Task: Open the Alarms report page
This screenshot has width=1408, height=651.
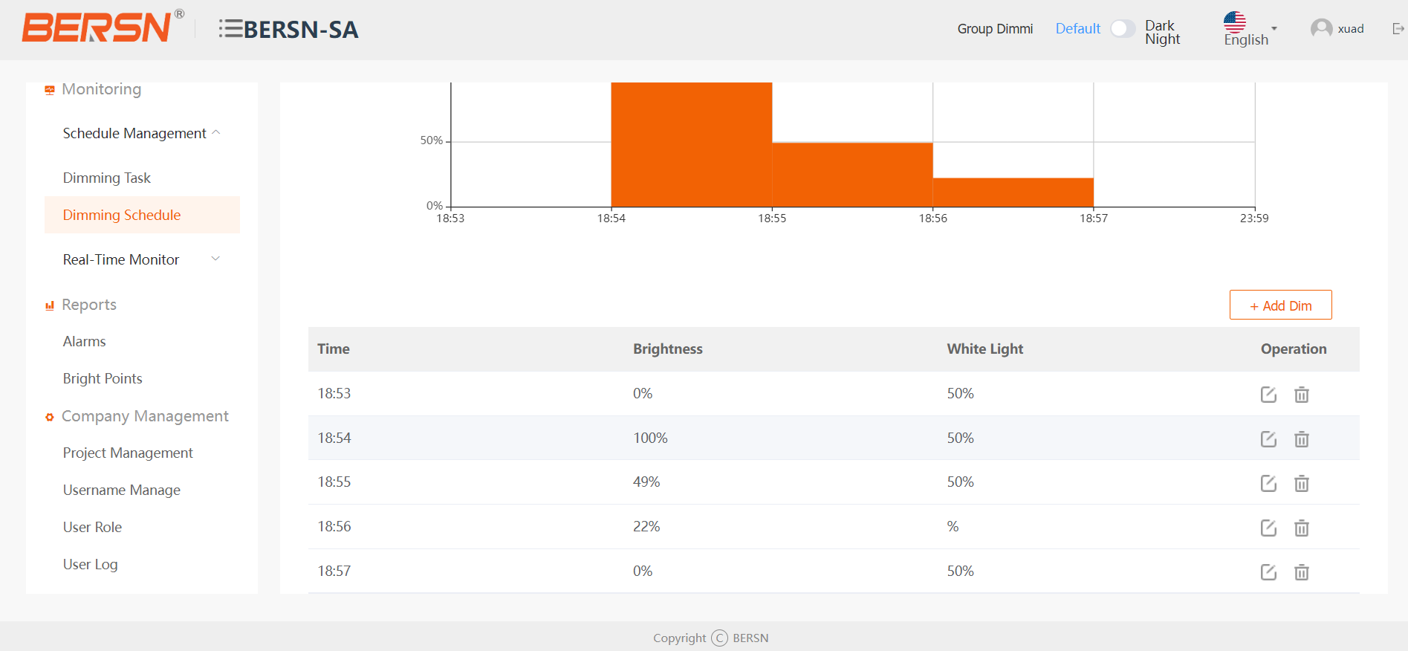Action: [85, 341]
